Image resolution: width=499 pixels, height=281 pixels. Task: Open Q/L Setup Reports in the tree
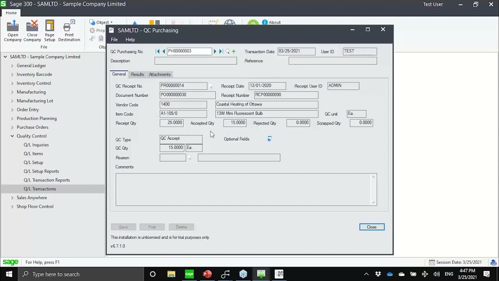point(41,171)
